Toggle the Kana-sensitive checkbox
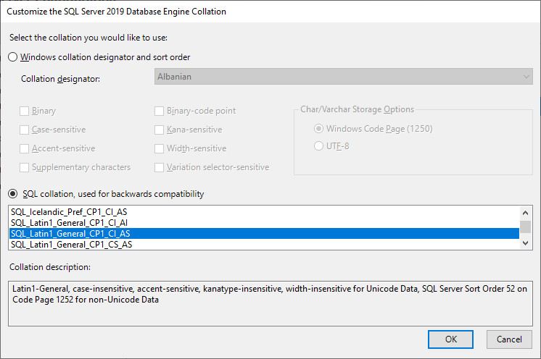The image size is (541, 359). pos(159,130)
